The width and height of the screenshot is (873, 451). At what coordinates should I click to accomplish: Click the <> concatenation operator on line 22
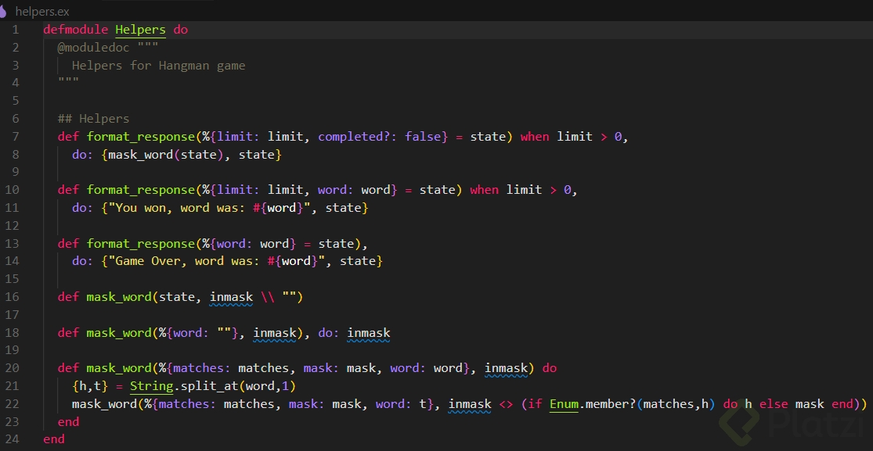506,404
